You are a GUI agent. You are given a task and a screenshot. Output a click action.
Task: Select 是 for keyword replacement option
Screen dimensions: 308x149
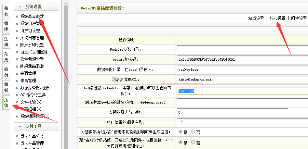click(x=181, y=132)
